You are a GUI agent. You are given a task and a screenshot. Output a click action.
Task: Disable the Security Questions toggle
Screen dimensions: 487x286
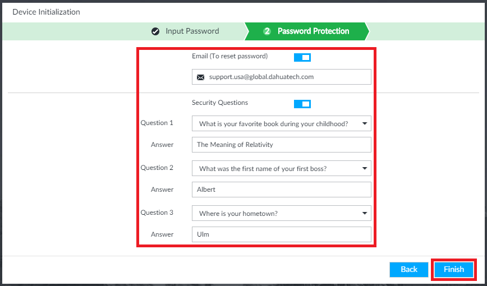pos(302,104)
